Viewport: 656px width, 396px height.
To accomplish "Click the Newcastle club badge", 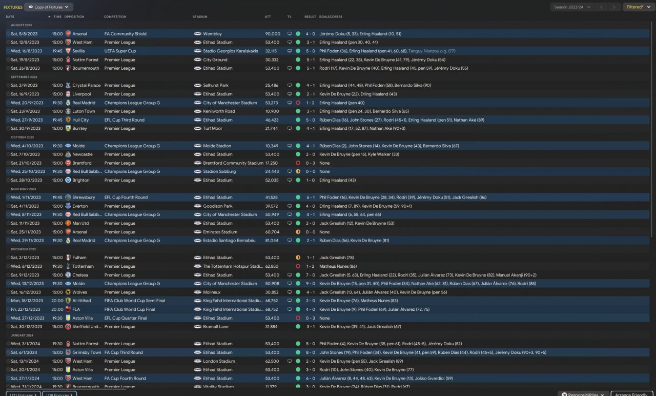I will click(x=68, y=154).
